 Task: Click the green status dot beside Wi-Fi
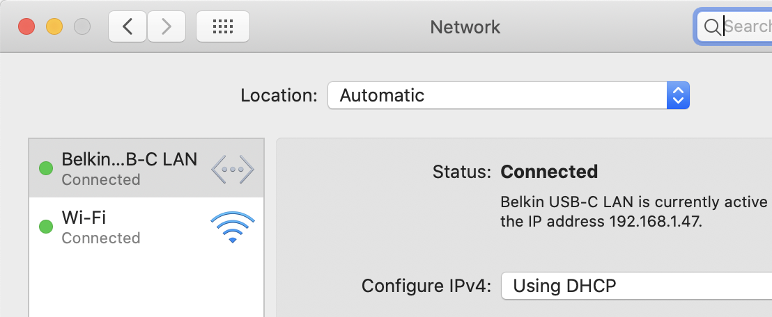coord(46,227)
